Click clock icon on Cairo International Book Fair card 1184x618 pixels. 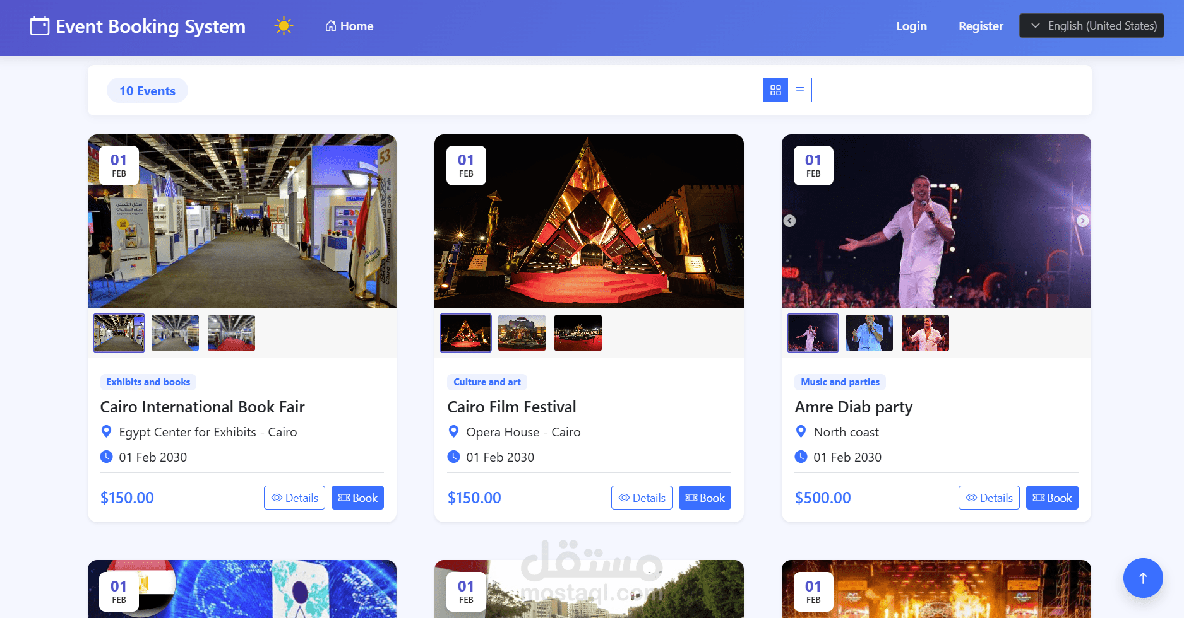tap(106, 457)
